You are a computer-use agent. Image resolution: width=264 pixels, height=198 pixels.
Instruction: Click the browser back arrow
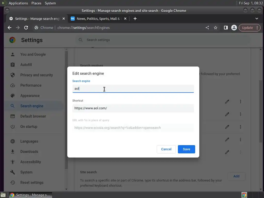click(10, 28)
